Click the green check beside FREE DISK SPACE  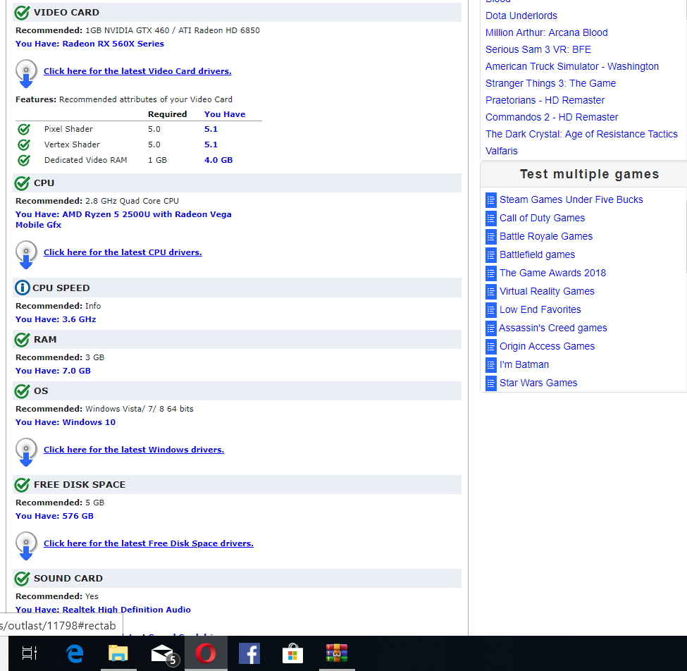[23, 484]
